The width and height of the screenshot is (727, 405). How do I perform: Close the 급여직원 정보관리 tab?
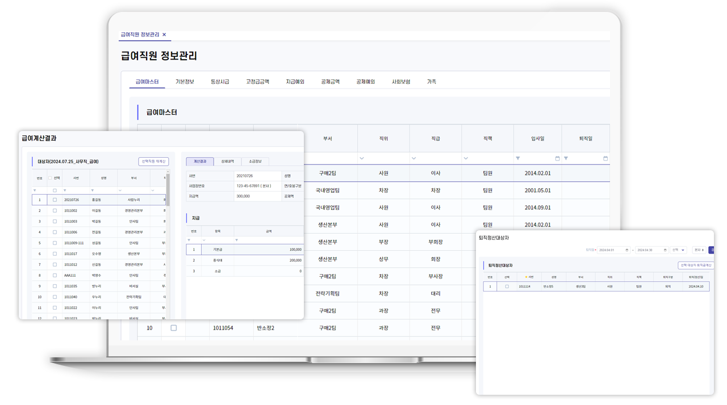(164, 35)
